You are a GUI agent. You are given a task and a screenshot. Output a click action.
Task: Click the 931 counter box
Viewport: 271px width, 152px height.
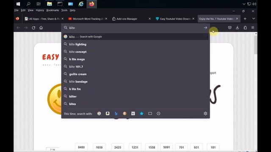(196, 147)
